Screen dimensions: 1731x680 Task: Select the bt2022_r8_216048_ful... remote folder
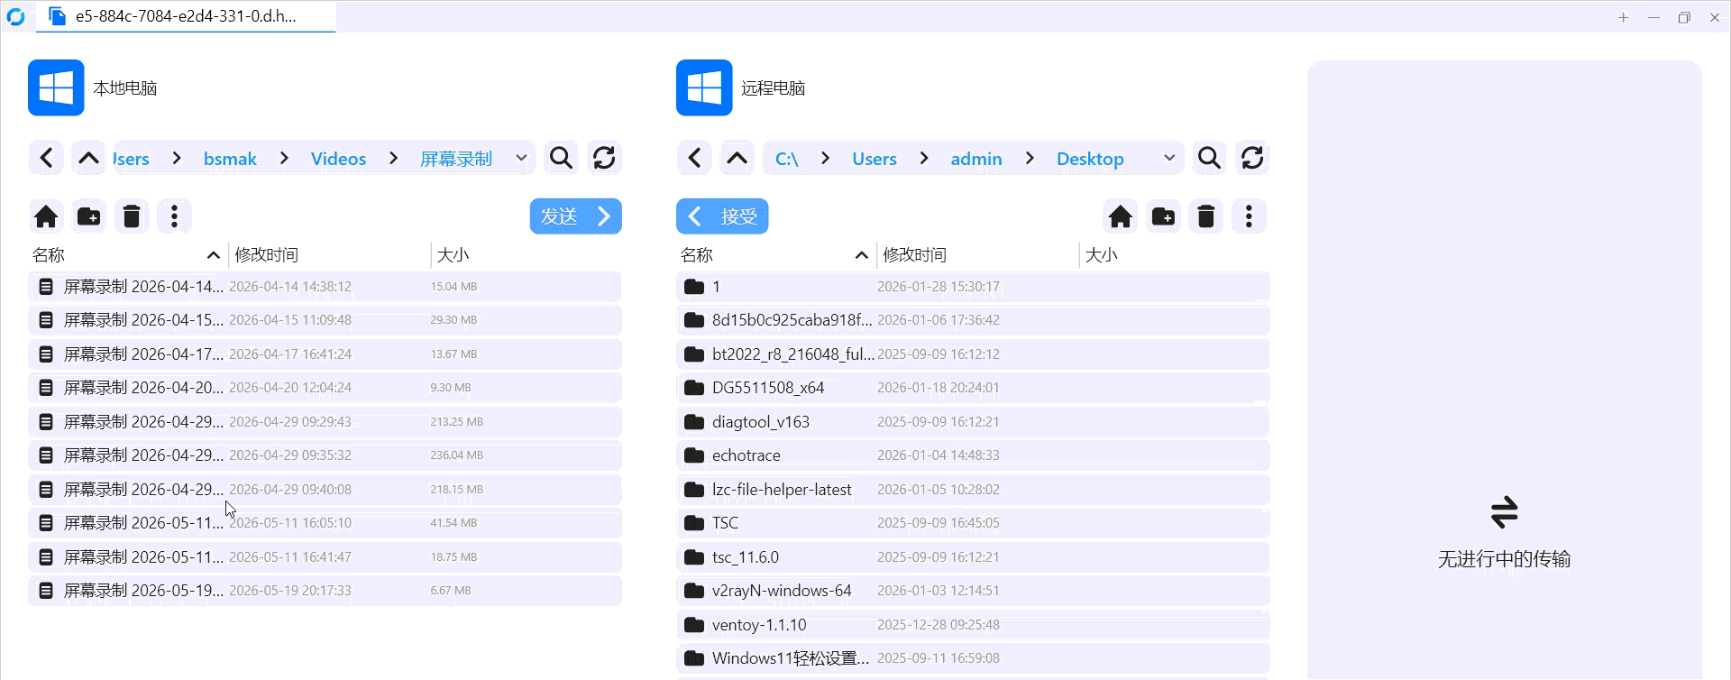(973, 354)
